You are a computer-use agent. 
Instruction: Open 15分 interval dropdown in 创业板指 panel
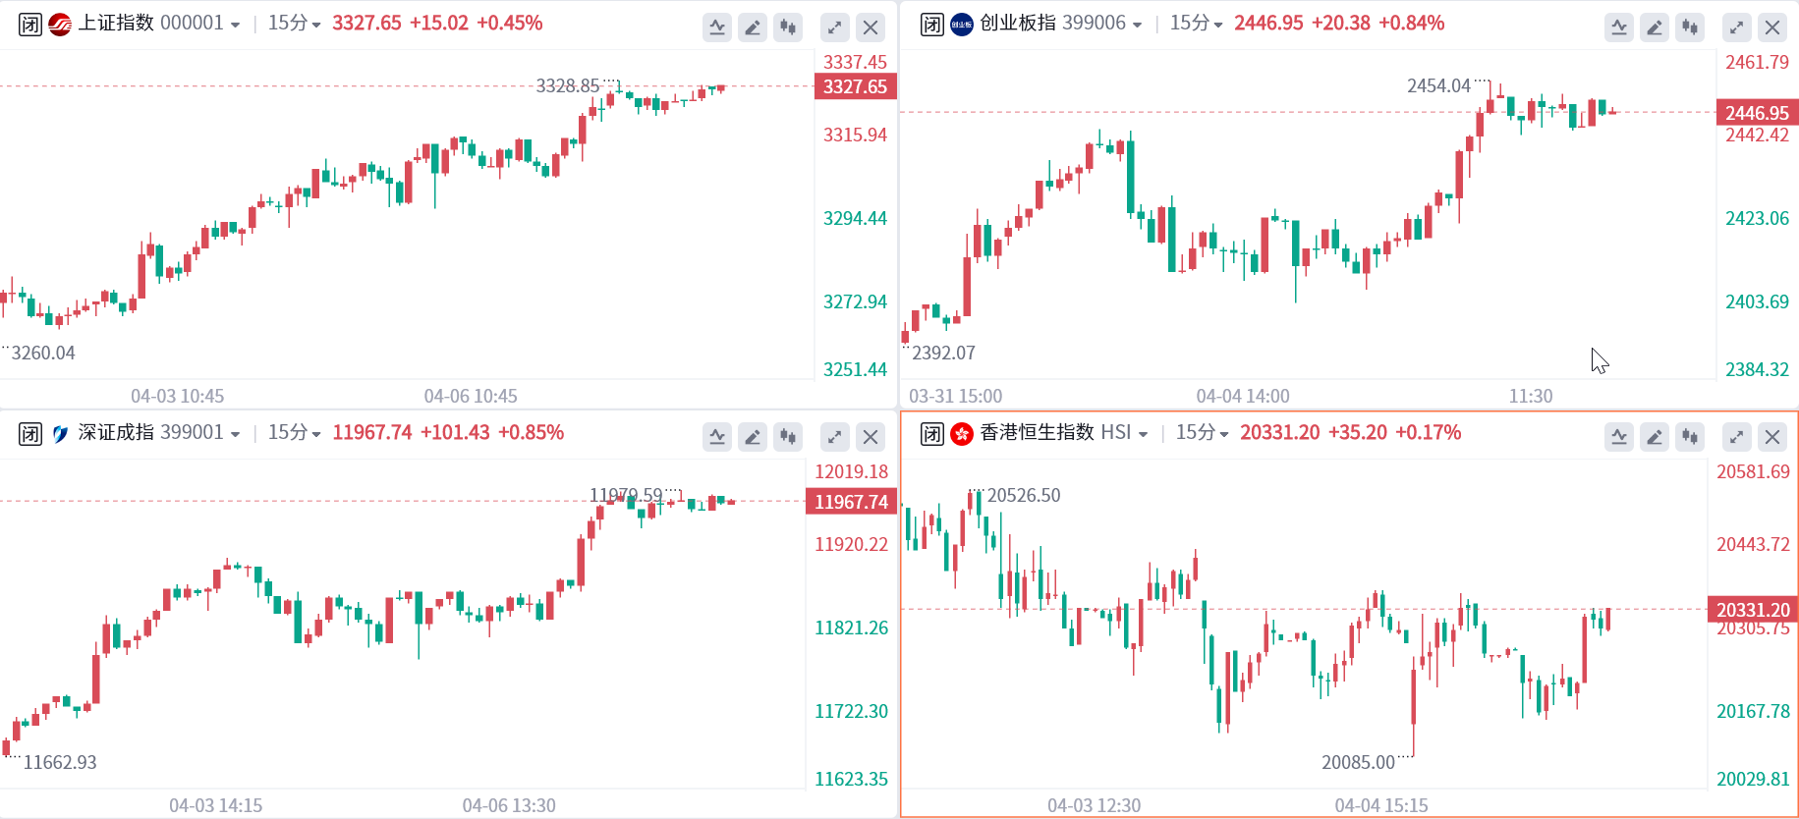pyautogui.click(x=1196, y=24)
